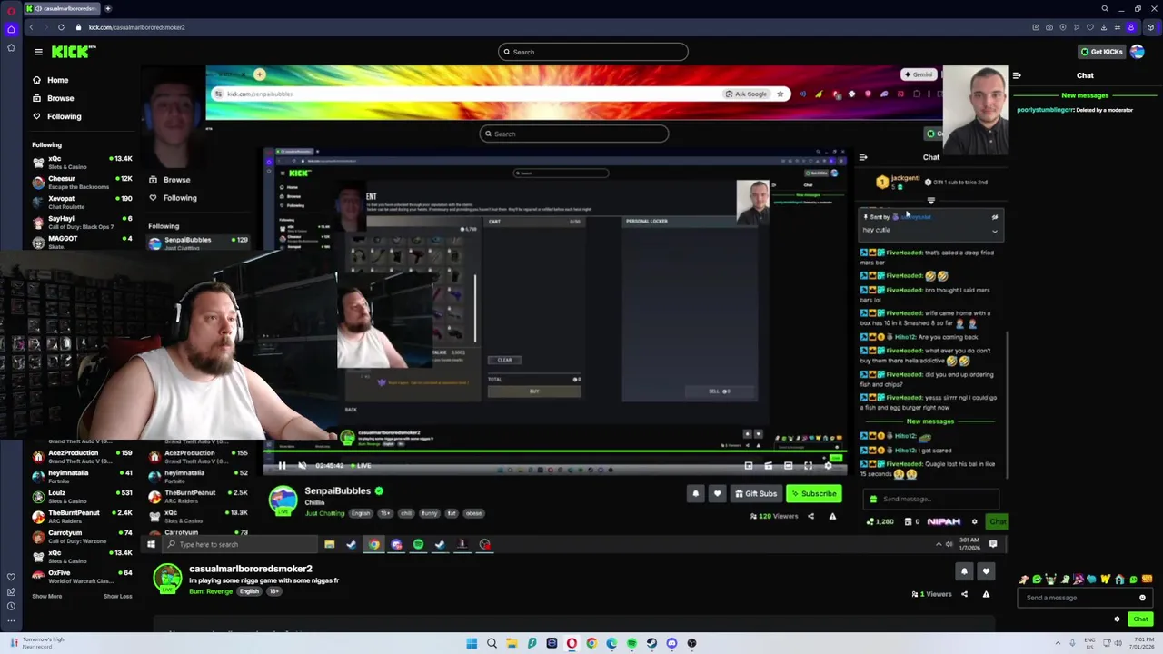Open TheBurntPeanut in outer sidebar list
1163x654 pixels.
click(x=83, y=517)
